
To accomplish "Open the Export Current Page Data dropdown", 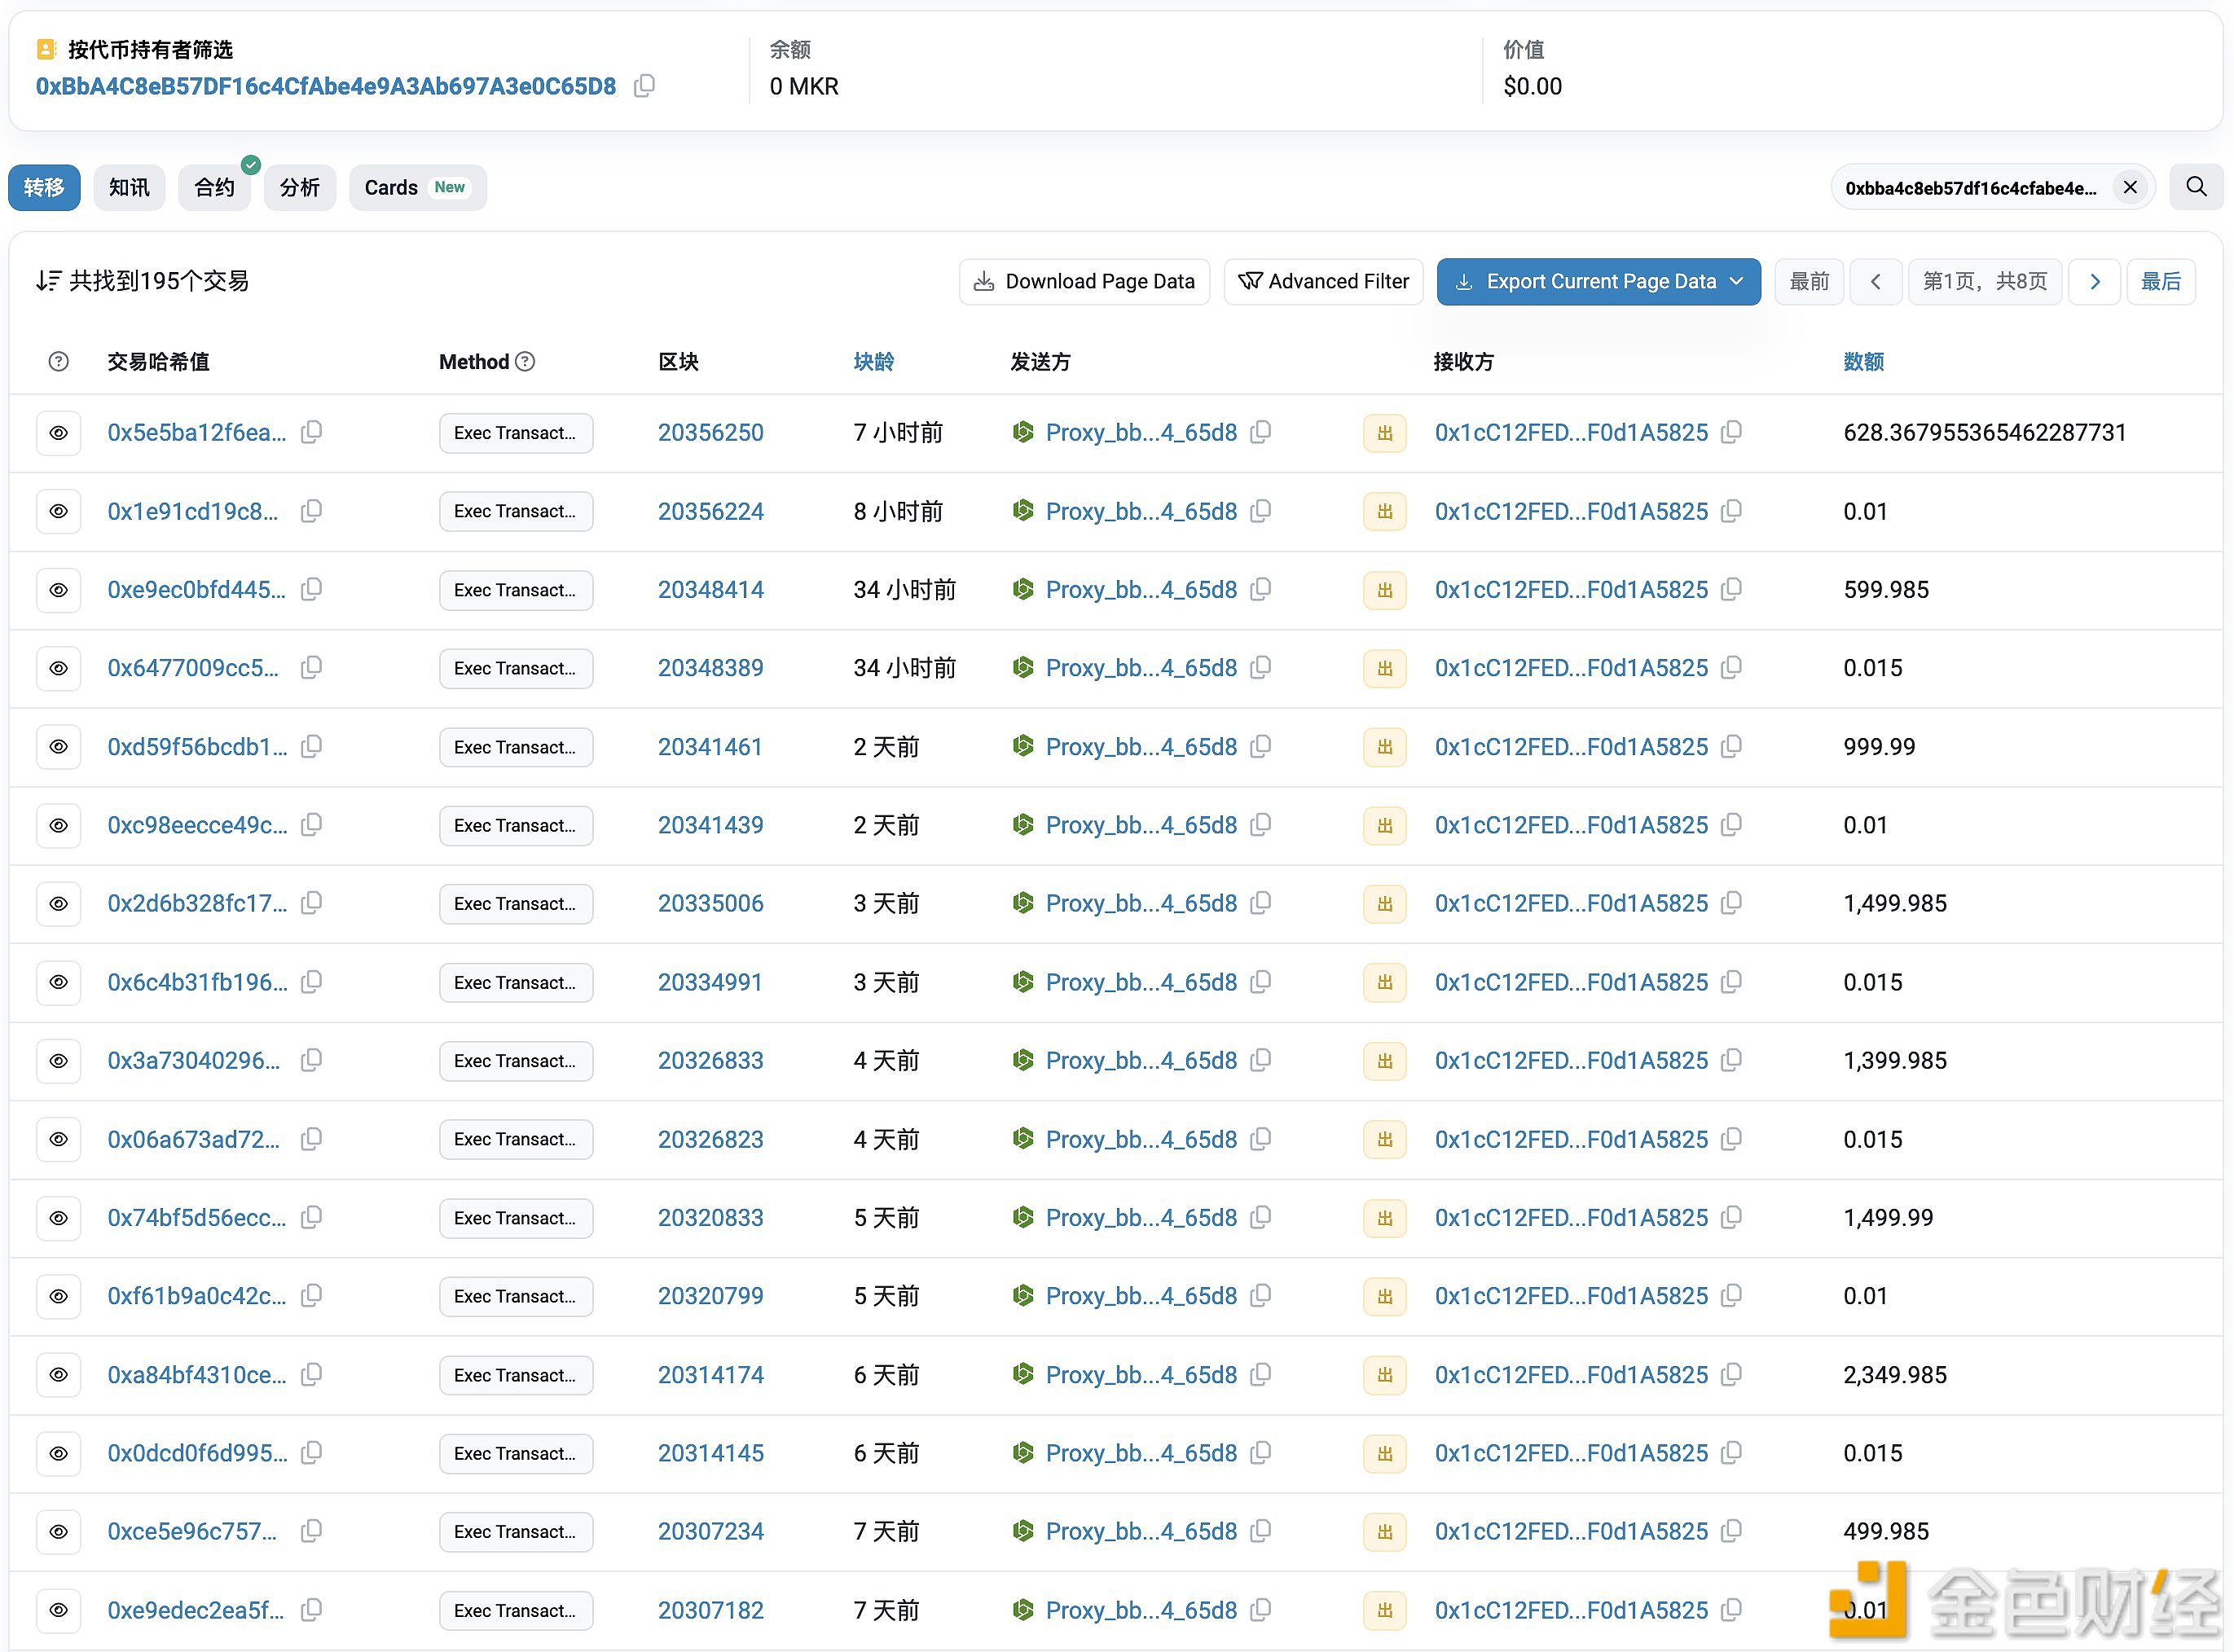I will [1598, 282].
